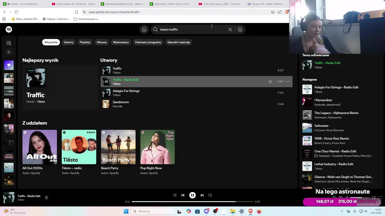The height and width of the screenshot is (216, 385).
Task: Open the Beach Party playlist card
Action: [x=118, y=152]
